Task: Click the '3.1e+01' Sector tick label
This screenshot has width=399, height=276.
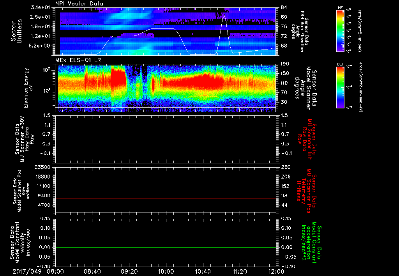Action: pos(41,7)
